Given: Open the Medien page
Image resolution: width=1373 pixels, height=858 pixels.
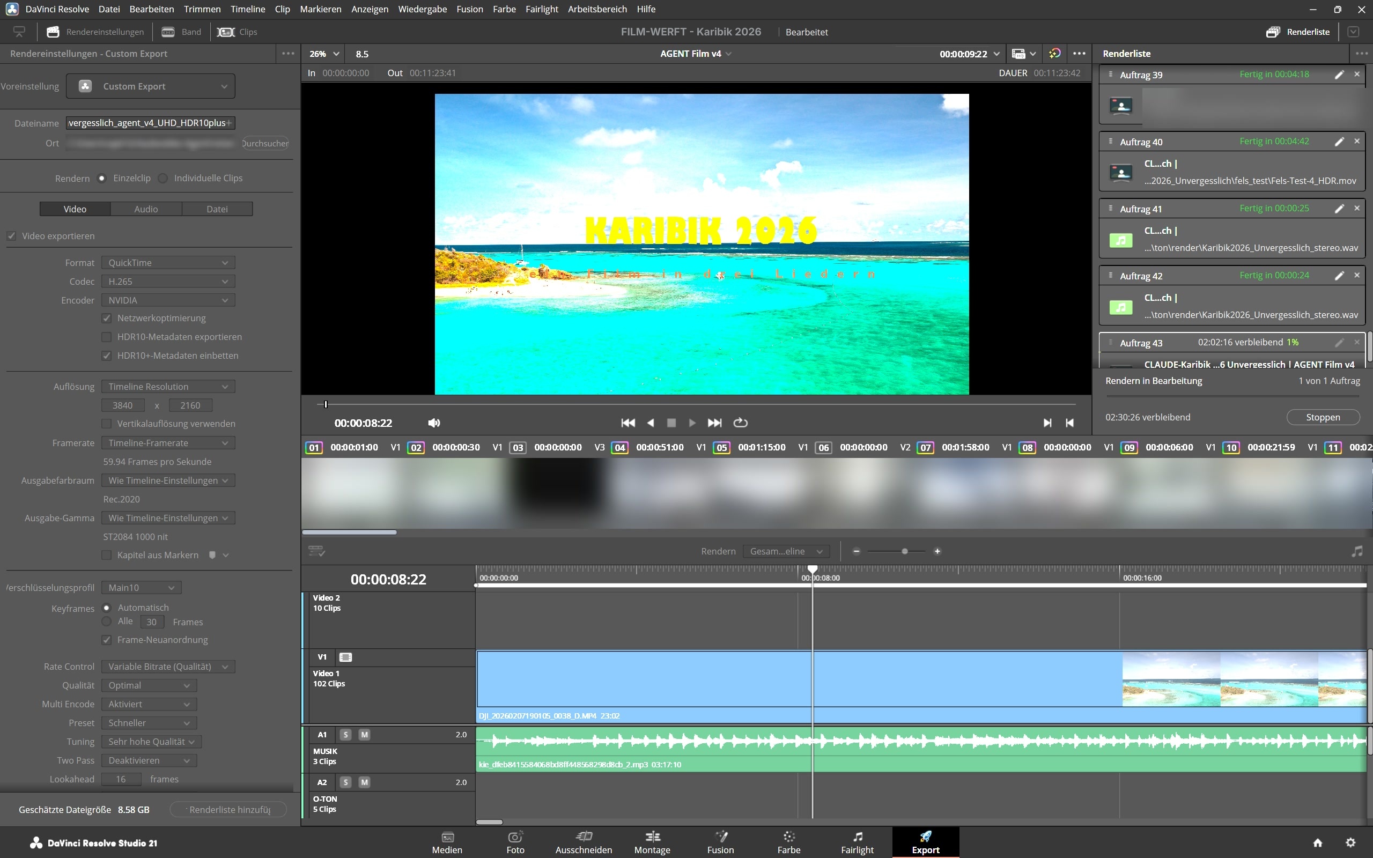Looking at the screenshot, I should [x=447, y=842].
